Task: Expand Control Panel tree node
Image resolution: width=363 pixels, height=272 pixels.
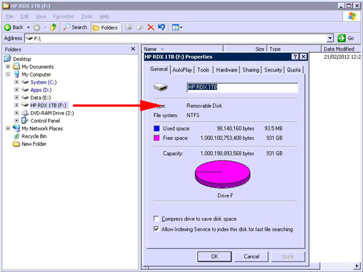Action: coord(16,121)
